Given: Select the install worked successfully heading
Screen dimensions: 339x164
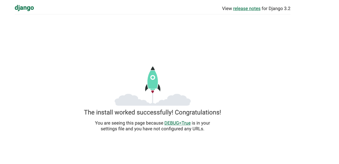Looking at the screenshot, I should (x=153, y=112).
